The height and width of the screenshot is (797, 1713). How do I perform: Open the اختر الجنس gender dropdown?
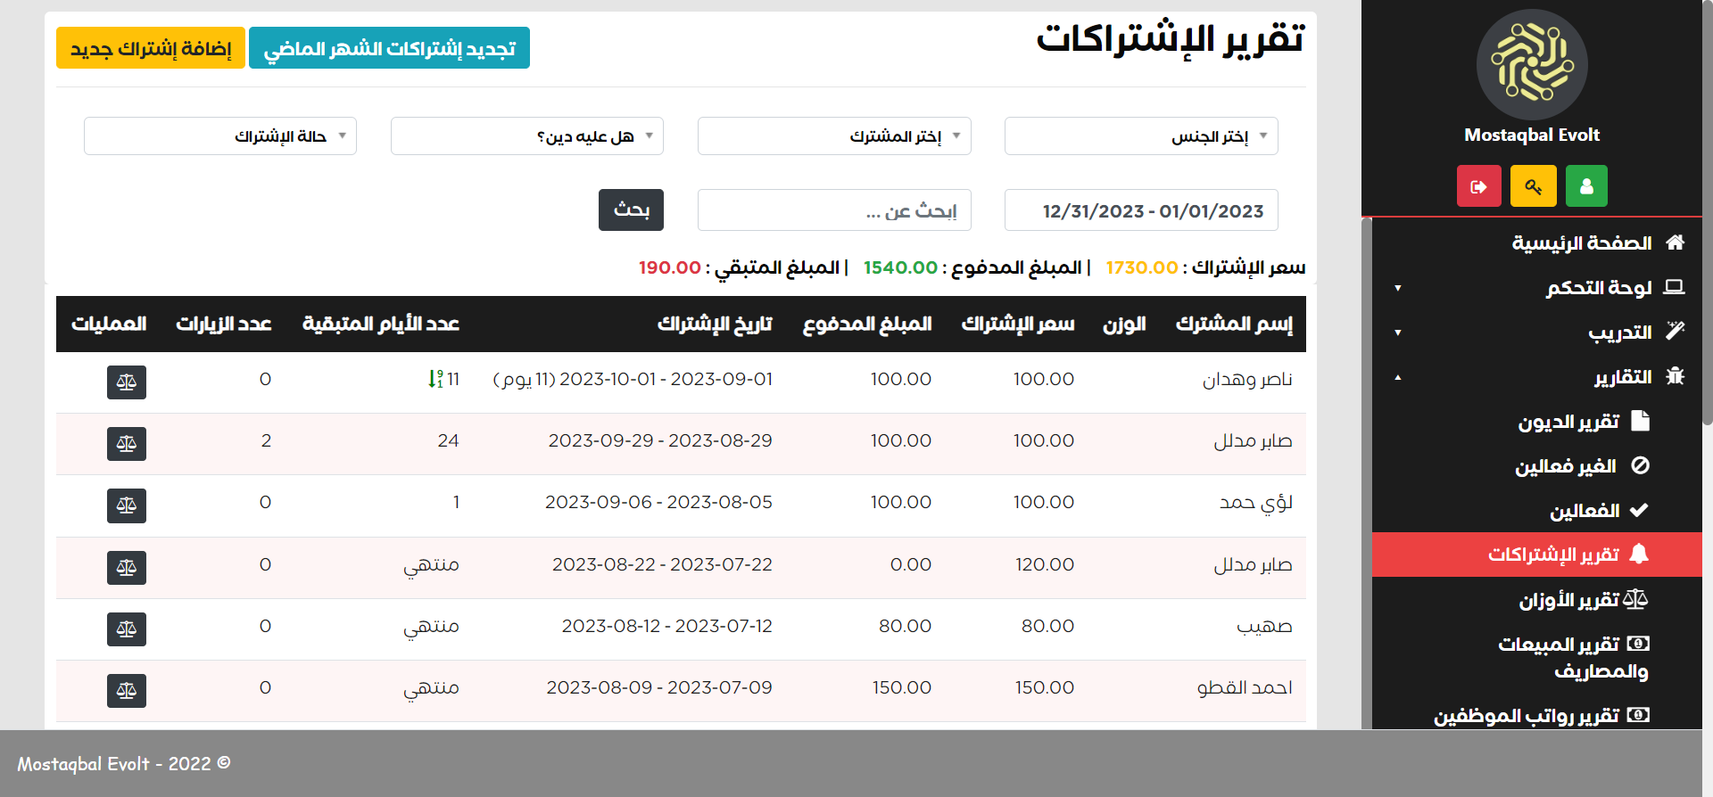pos(1140,136)
